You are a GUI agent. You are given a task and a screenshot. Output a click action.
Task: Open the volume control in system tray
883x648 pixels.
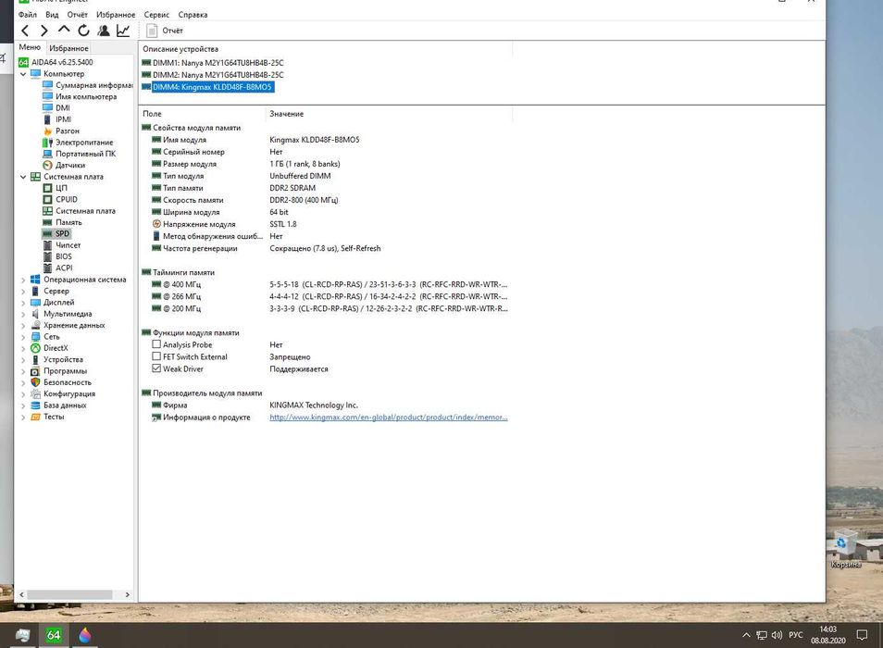[777, 635]
